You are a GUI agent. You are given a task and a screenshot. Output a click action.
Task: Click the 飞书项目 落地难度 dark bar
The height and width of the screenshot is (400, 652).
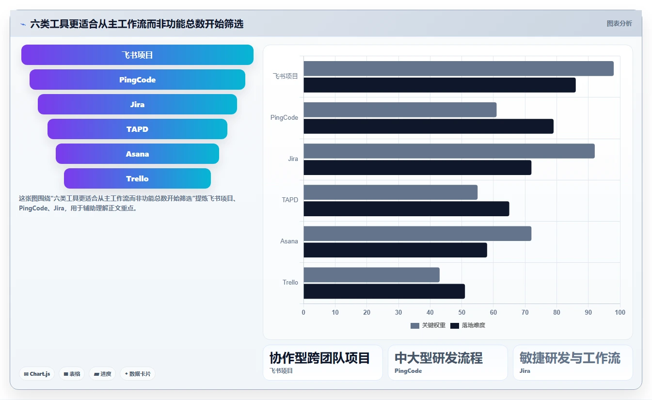[440, 85]
